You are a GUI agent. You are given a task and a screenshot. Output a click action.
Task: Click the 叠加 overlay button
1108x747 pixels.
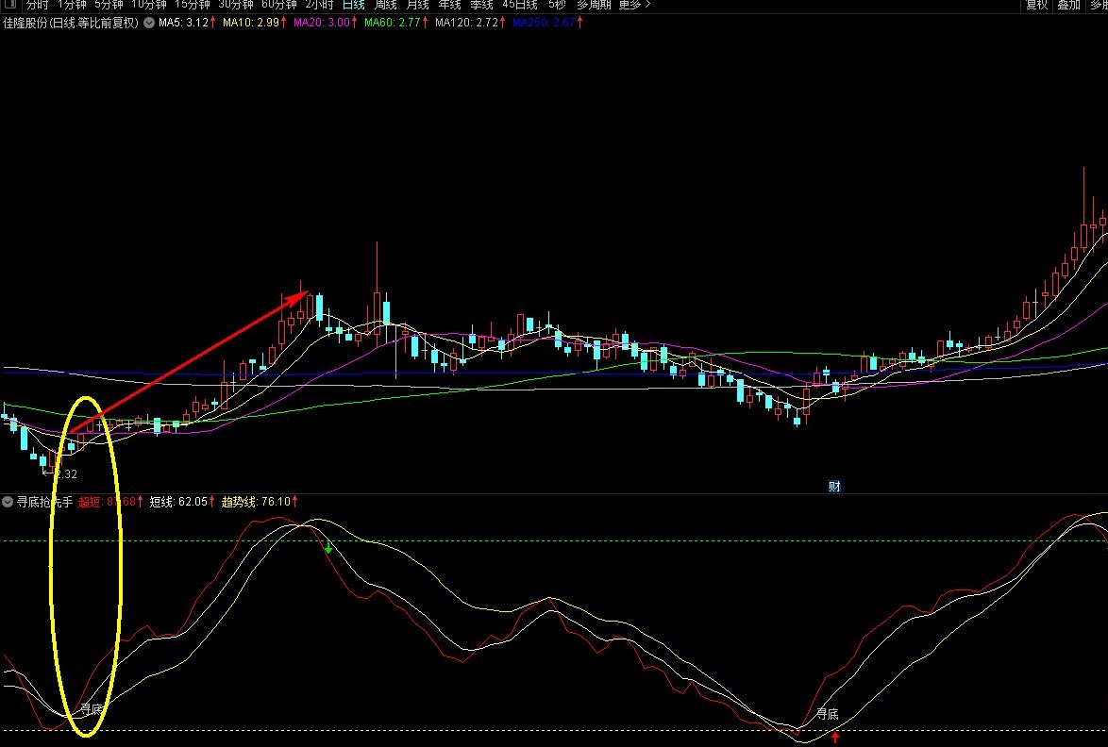click(x=1068, y=5)
